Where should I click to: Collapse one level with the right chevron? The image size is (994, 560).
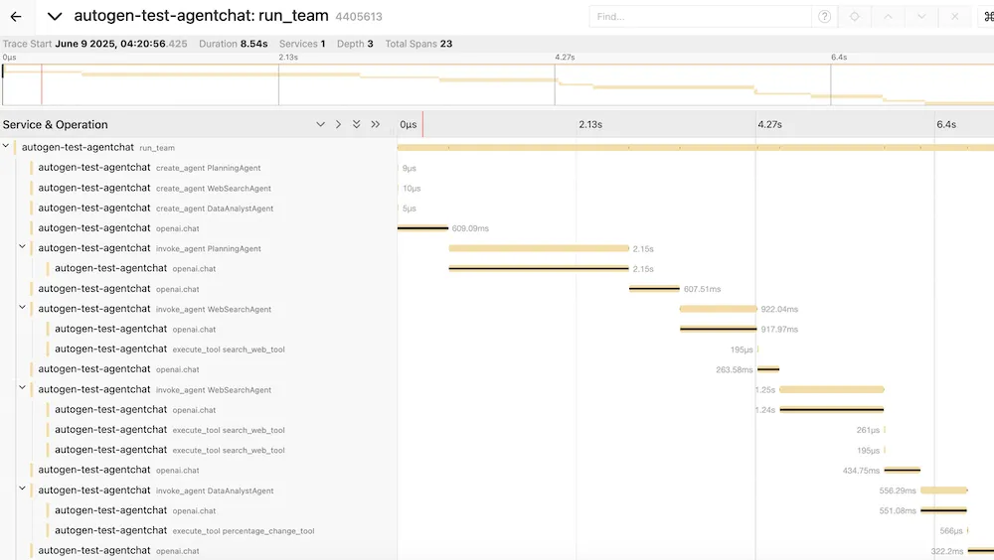pyautogui.click(x=338, y=125)
